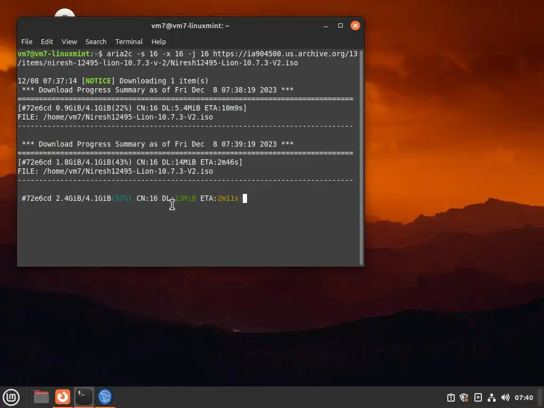The width and height of the screenshot is (544, 408).
Task: Click the first FILE path line
Action: pyautogui.click(x=115, y=117)
